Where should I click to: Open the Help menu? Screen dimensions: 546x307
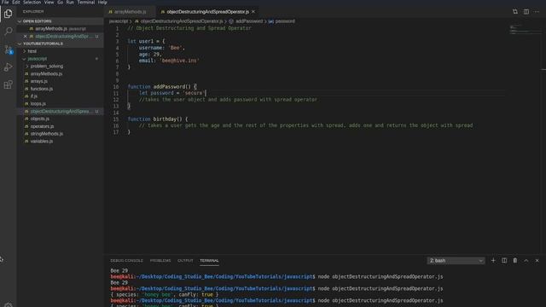pos(102,2)
